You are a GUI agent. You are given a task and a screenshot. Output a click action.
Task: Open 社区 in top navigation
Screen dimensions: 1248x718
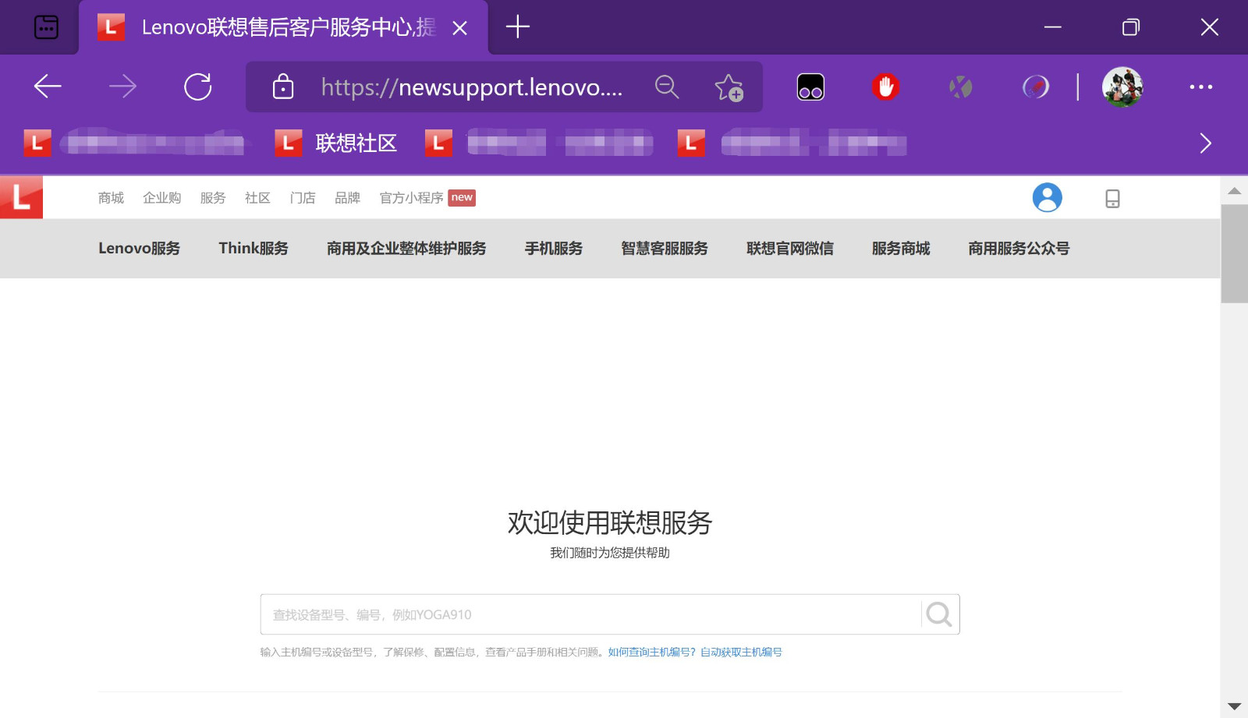[257, 198]
